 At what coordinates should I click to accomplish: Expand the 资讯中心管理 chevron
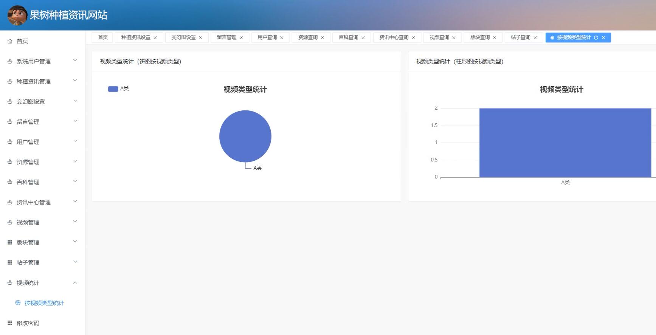coord(75,201)
